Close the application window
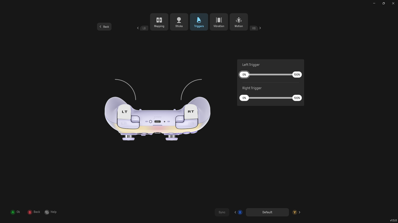Viewport: 398px width, 223px height. click(393, 3)
